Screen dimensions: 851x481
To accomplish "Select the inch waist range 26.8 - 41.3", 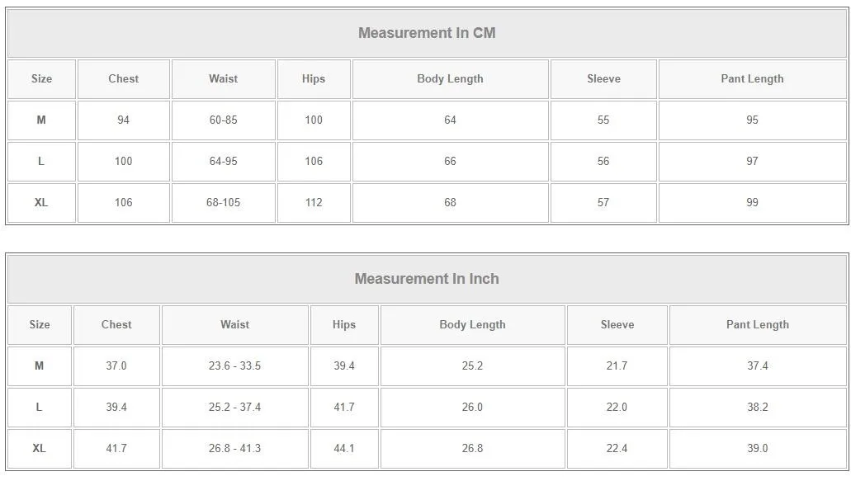I will coord(234,449).
